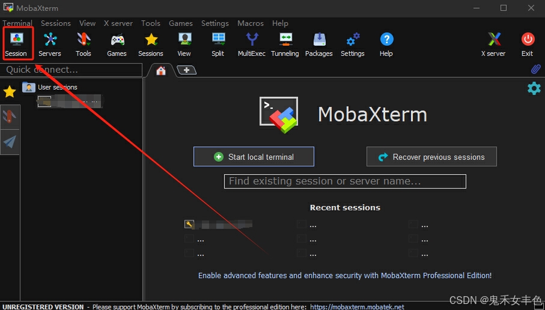Open the Settings gears toolbar icon
545x310 pixels.
353,44
